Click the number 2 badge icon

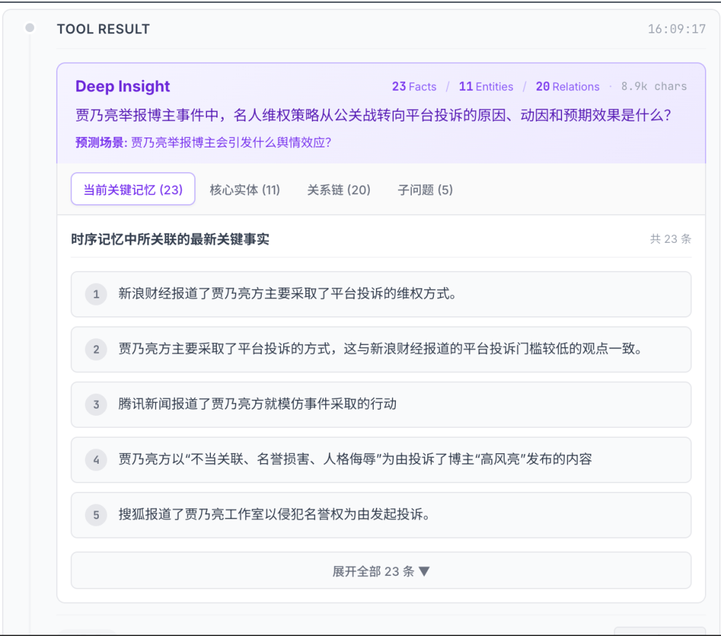tap(96, 350)
